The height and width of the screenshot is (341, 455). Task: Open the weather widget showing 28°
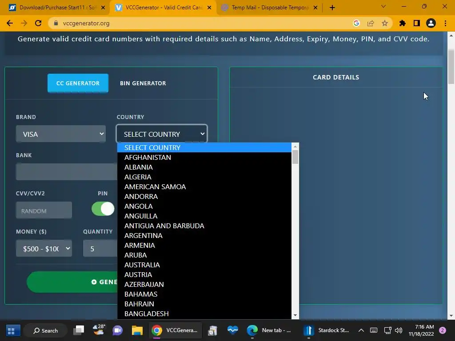(x=99, y=330)
